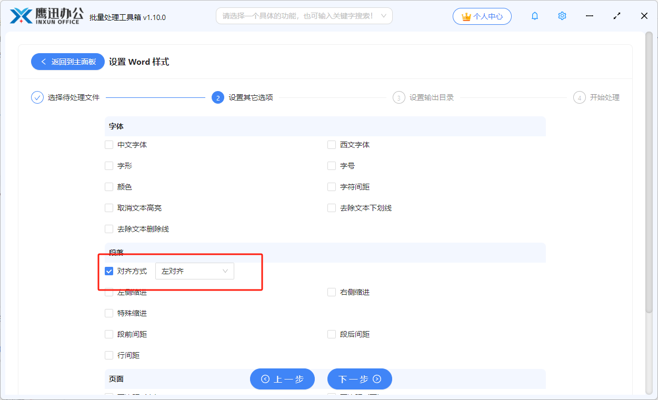Click the completed step 1 checkmark icon
The height and width of the screenshot is (400, 658).
37,97
